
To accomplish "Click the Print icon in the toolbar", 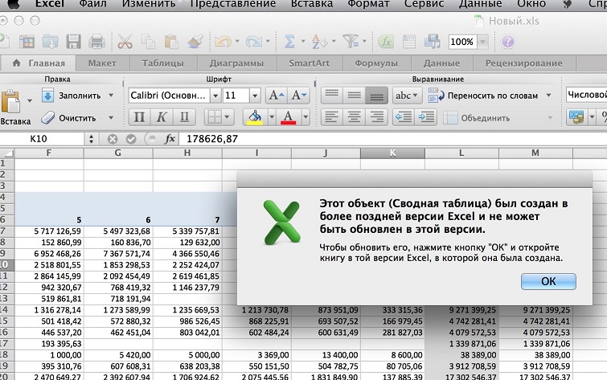I will (x=96, y=42).
